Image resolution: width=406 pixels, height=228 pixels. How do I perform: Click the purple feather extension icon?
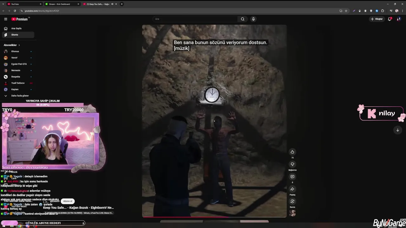(x=354, y=11)
